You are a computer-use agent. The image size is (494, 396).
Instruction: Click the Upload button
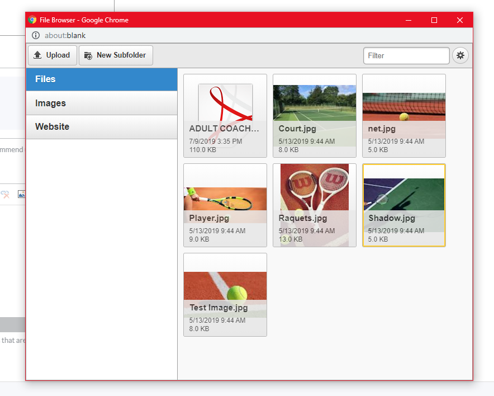(x=52, y=55)
